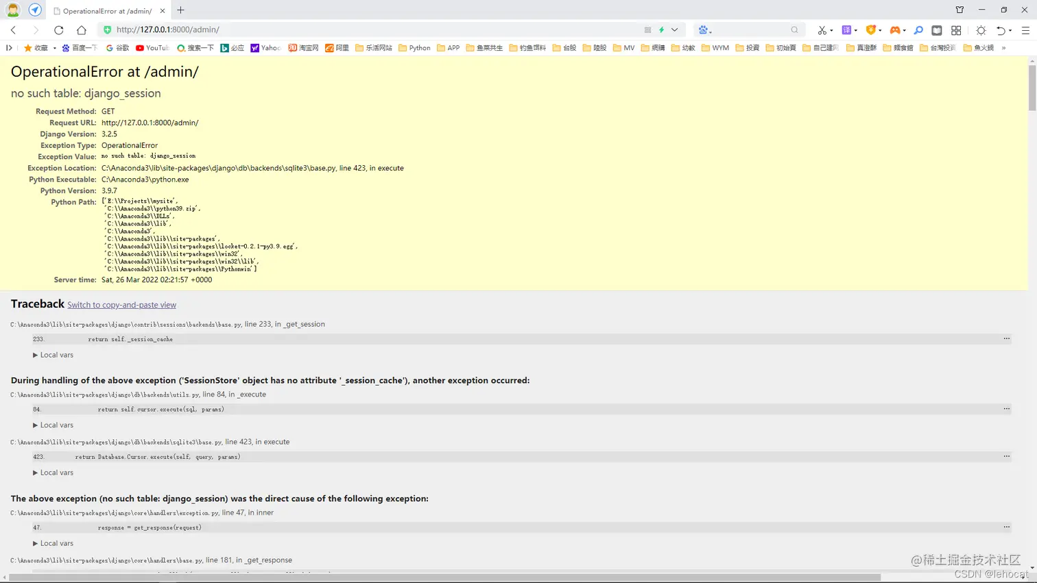This screenshot has height=583, width=1037.
Task: Expand code context ellipsis on line 47 row
Action: (x=1006, y=527)
